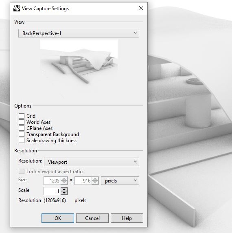
Task: Click the Lock viewport aspect ratio checkbox
Action: (22, 171)
